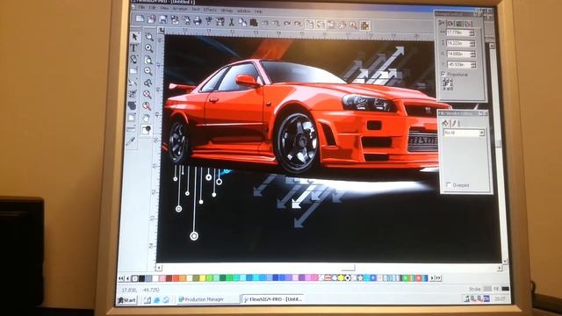The image size is (562, 316).
Task: Pick the black color swatch
Action: point(141,278)
